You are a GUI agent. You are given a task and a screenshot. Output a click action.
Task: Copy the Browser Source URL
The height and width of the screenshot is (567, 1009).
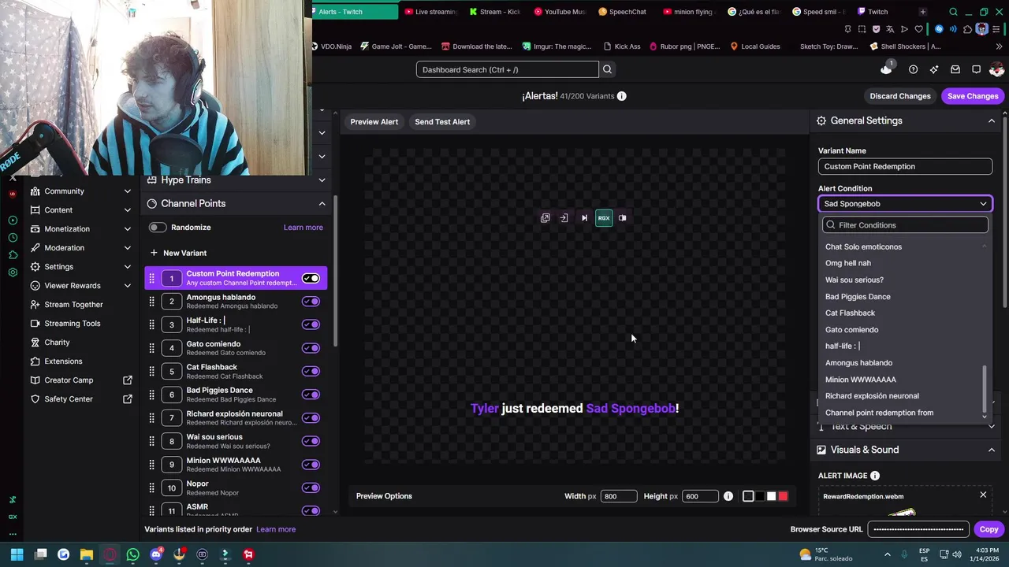coord(989,529)
